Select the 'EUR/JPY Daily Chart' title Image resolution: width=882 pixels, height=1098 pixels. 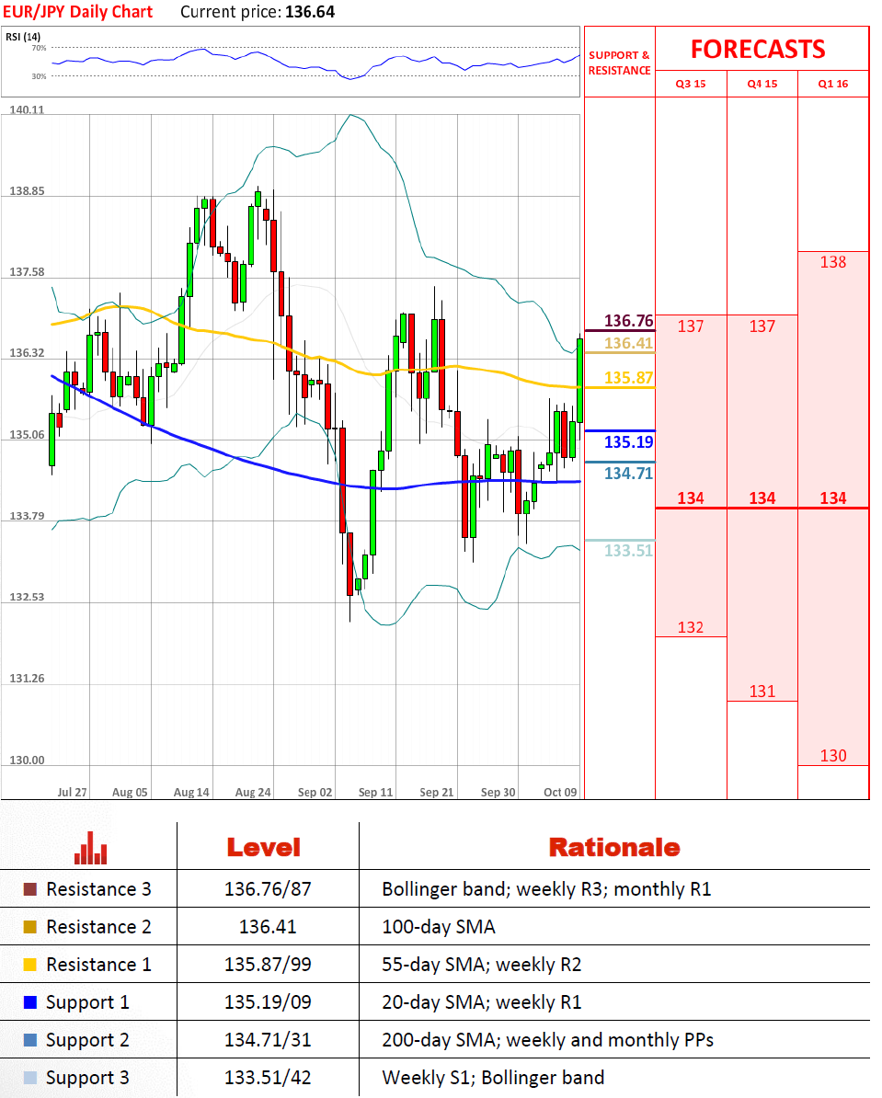pyautogui.click(x=78, y=12)
